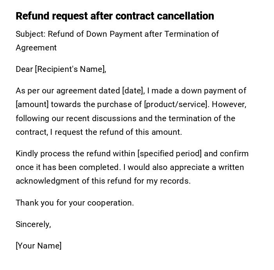Select the "[amount]" placeholder
Screen dimensions: 274x270
click(x=32, y=104)
